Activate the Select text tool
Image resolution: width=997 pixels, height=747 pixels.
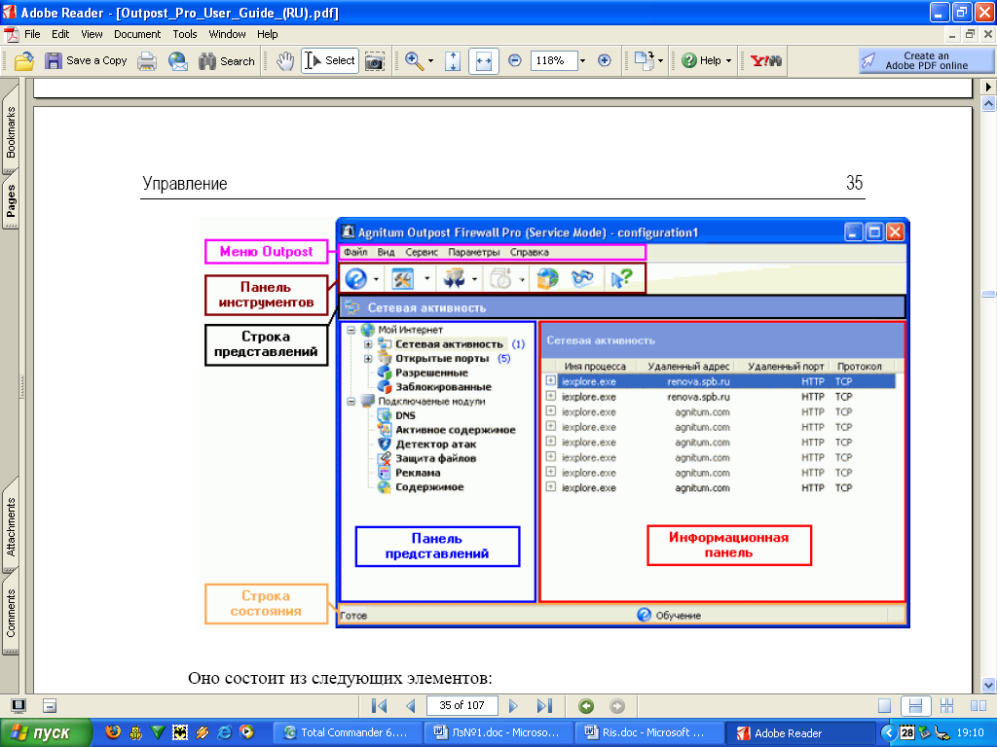[330, 61]
